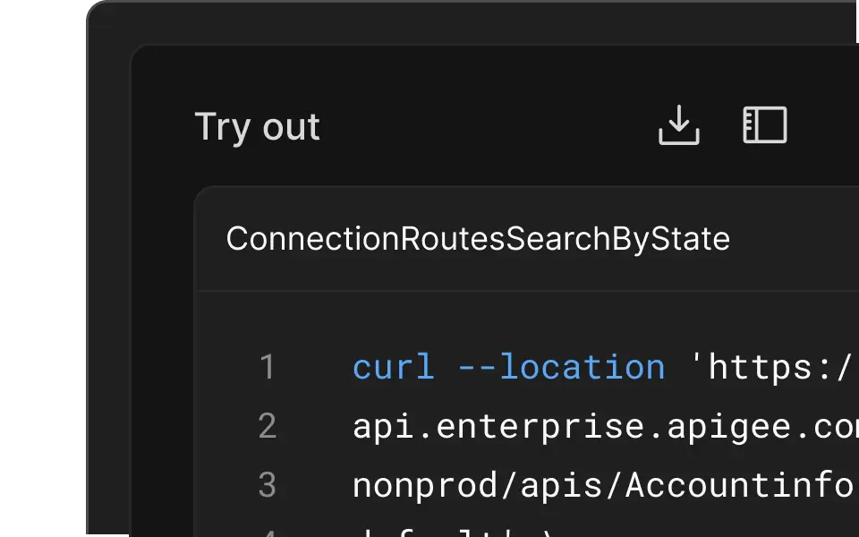This screenshot has height=537, width=859.
Task: Click the api.enterprise.apigee text on line 2
Action: click(606, 426)
